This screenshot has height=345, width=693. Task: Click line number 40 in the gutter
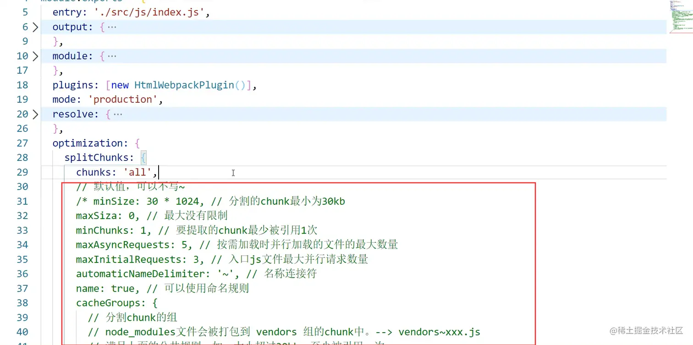pyautogui.click(x=22, y=332)
